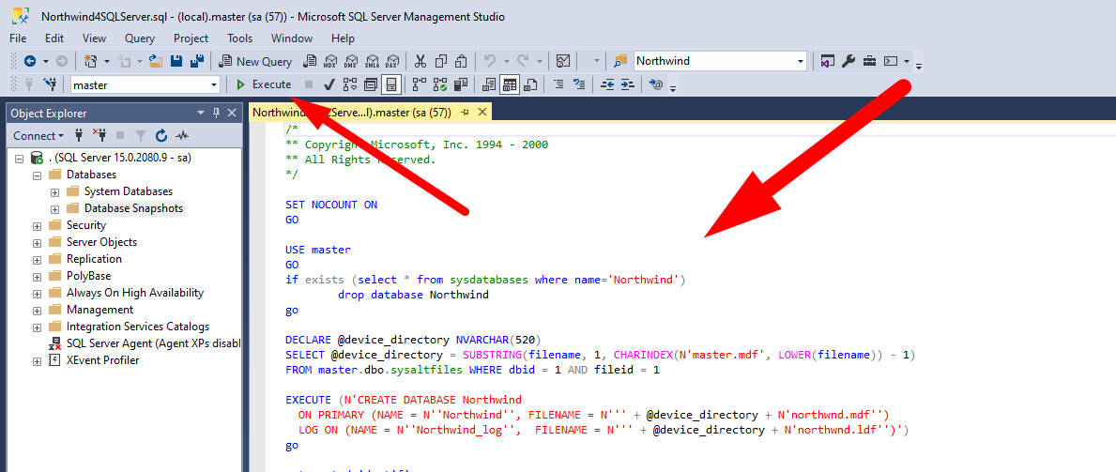Click the Save All icon in toolbar
Viewport: 1116px width, 472px height.
[x=198, y=61]
